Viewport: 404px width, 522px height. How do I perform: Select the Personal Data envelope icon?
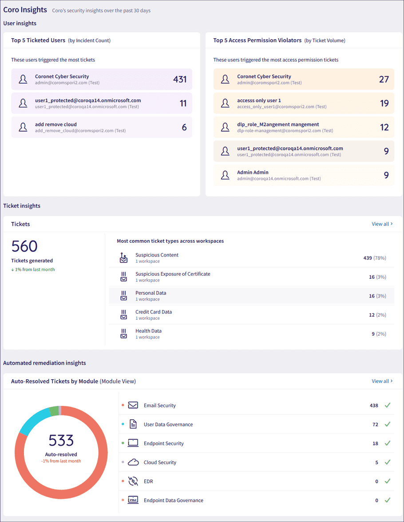pos(123,295)
